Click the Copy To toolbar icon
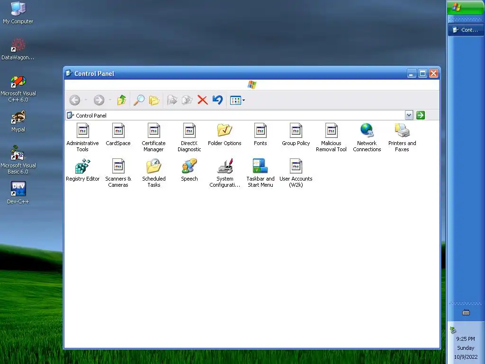The image size is (485, 364). pyautogui.click(x=187, y=100)
